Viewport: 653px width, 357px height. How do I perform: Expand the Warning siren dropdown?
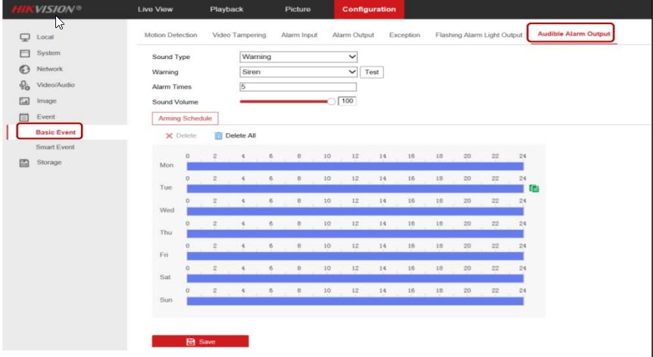(x=298, y=72)
